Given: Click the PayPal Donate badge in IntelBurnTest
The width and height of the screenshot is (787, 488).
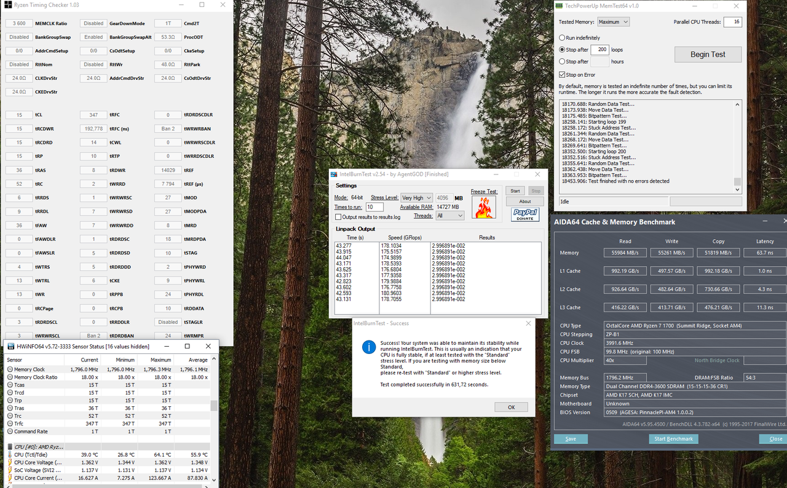Looking at the screenshot, I should point(525,214).
